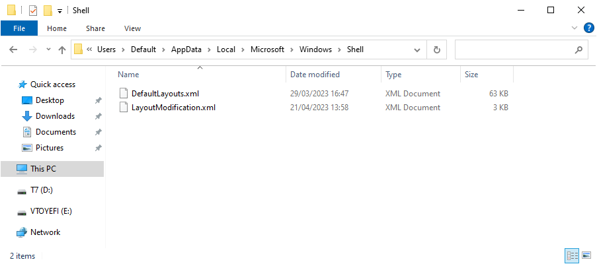Select This PC in navigation pane
The height and width of the screenshot is (264, 597).
point(52,169)
